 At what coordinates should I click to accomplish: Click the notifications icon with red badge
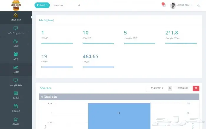coord(164,5)
